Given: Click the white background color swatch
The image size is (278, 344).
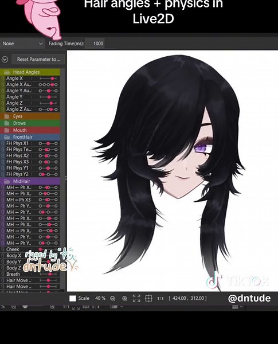Looking at the screenshot, I should 73,298.
